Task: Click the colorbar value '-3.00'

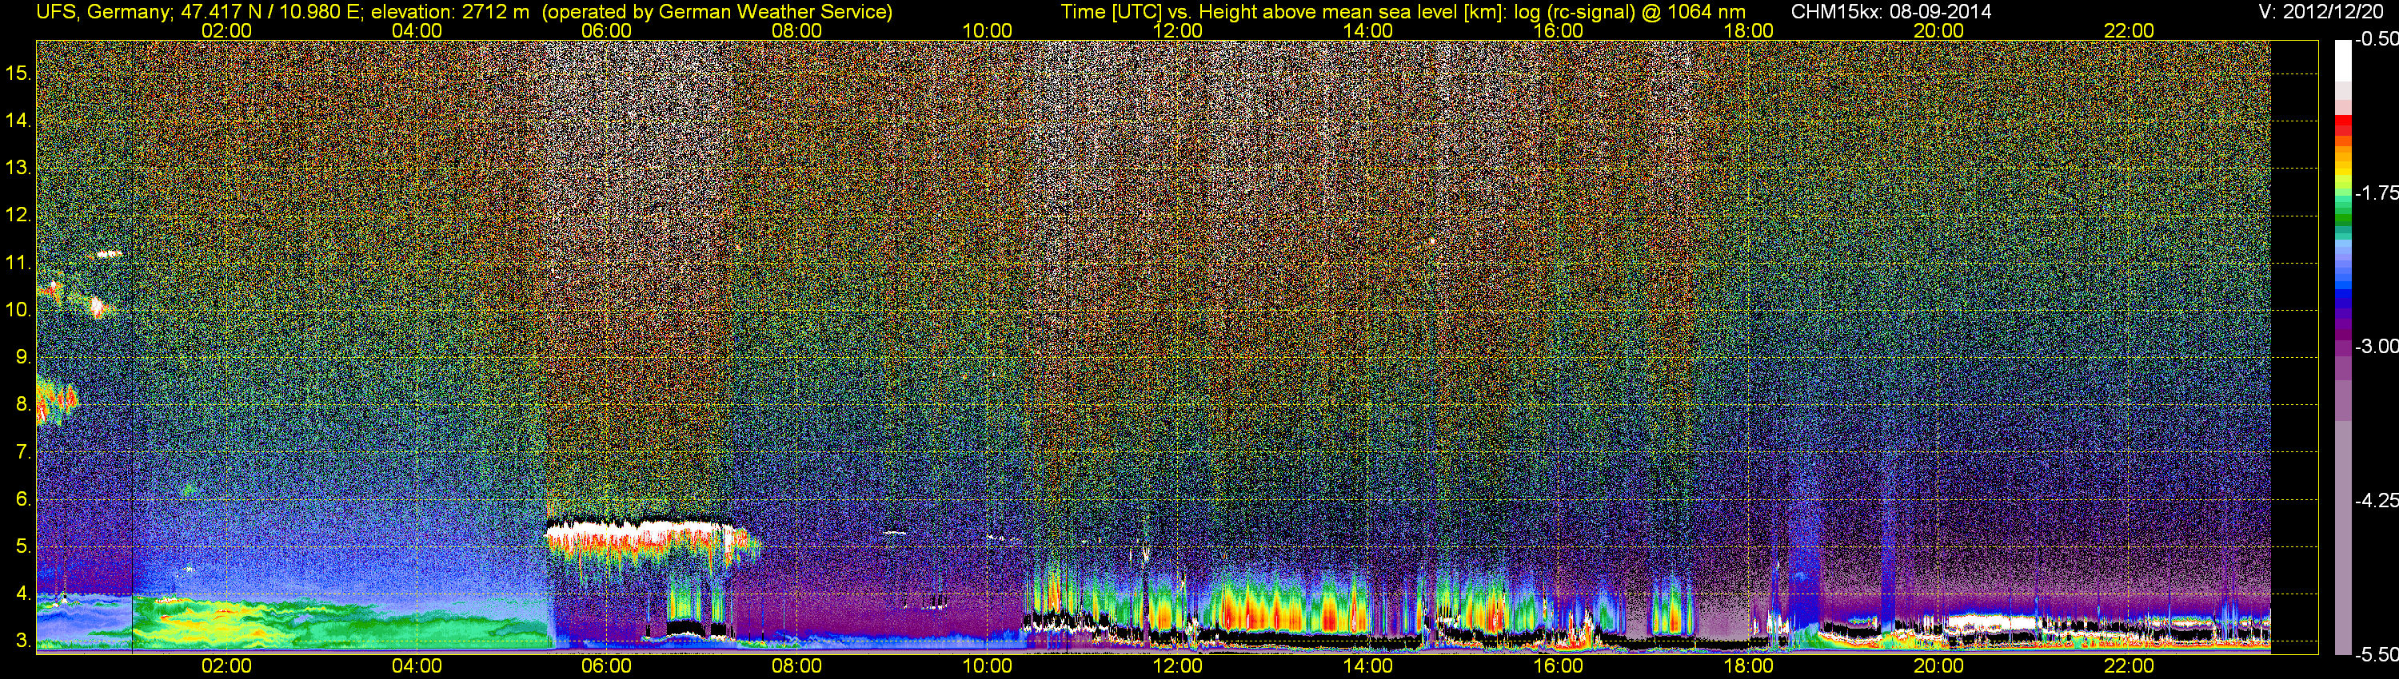Action: tap(2377, 346)
